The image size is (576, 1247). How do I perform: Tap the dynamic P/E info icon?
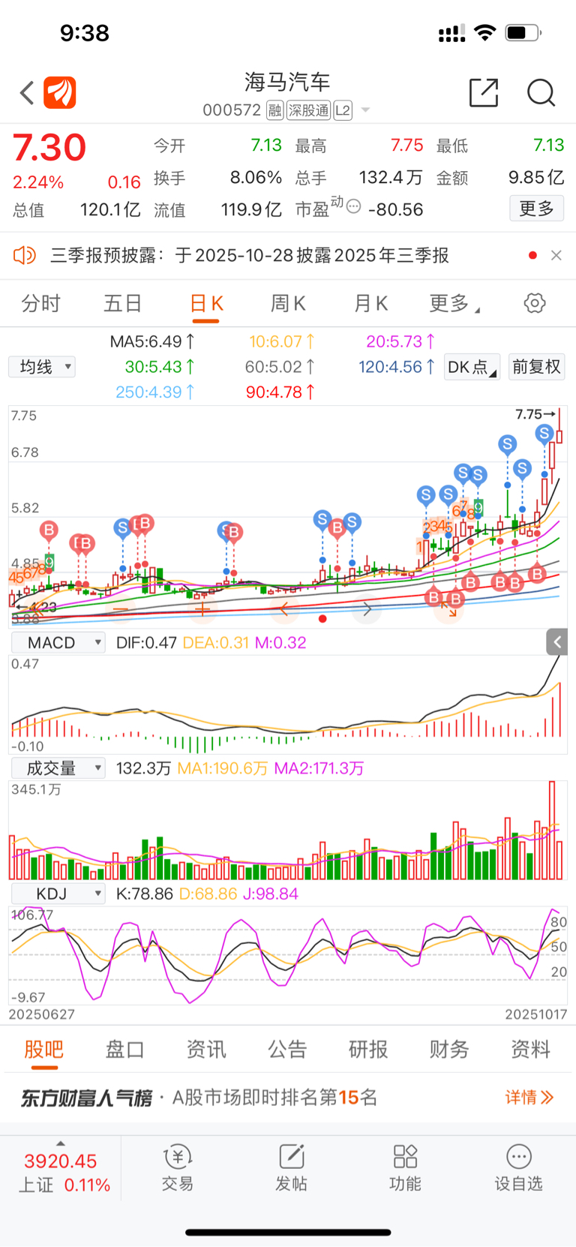click(354, 206)
